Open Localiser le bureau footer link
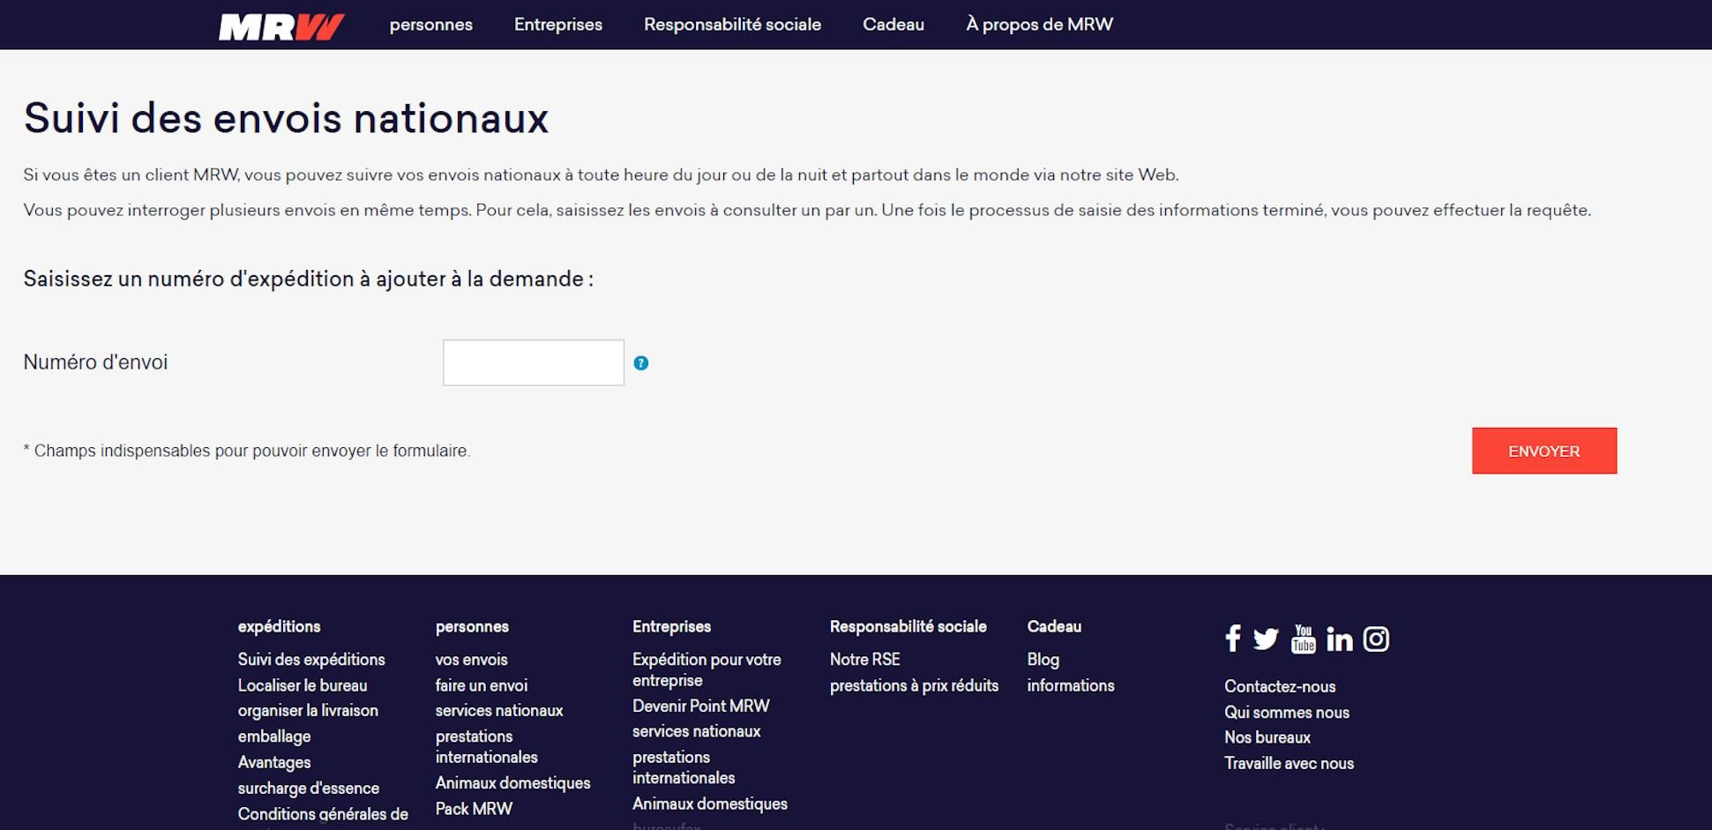Screen dimensions: 1712x830 tap(303, 685)
